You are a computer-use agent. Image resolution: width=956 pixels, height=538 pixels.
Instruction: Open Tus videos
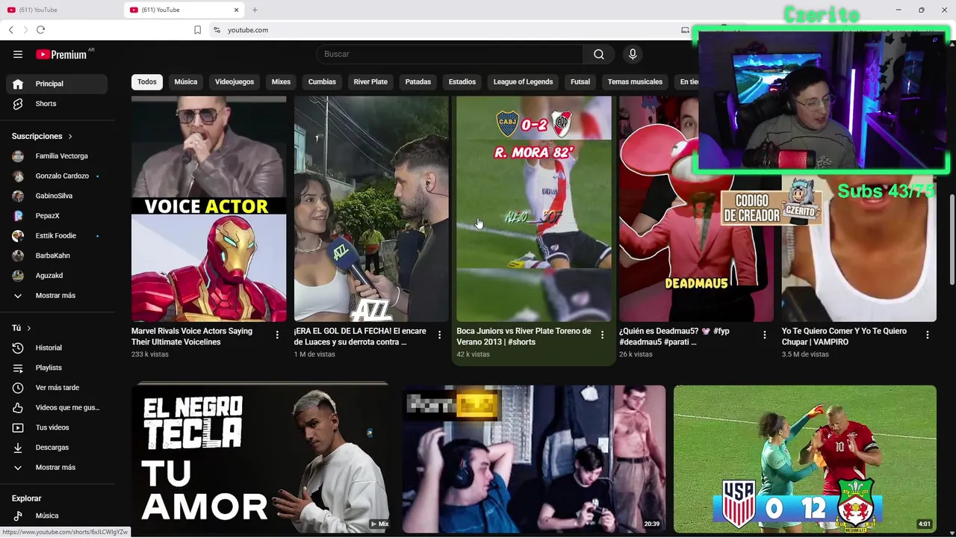(x=57, y=427)
